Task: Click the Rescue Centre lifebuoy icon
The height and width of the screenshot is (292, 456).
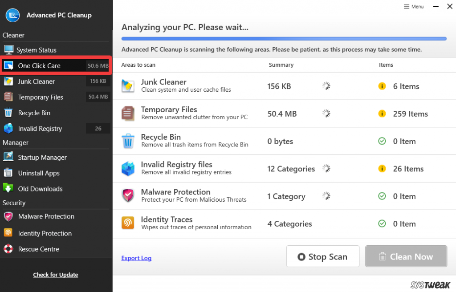Action: [8, 249]
